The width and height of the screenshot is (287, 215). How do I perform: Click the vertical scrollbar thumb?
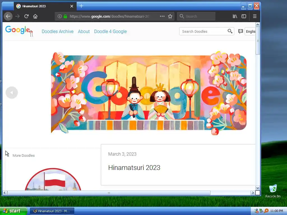pyautogui.click(x=258, y=41)
